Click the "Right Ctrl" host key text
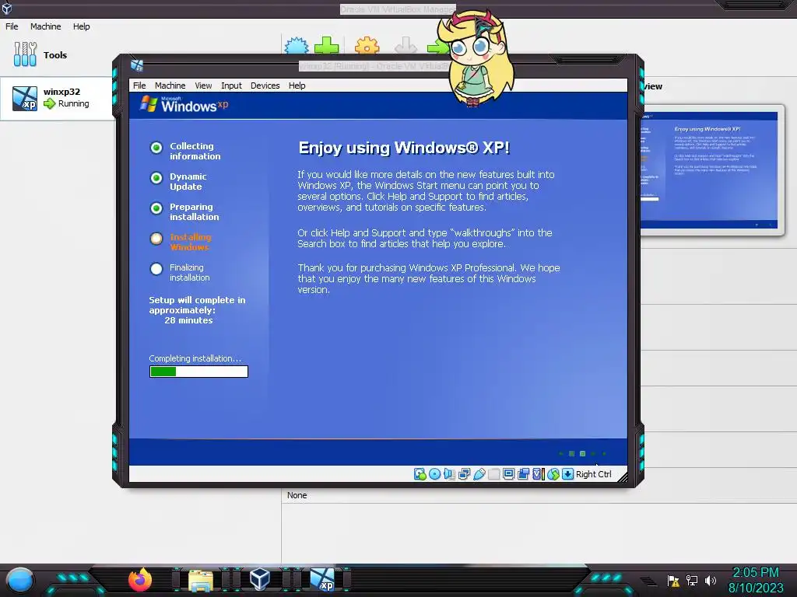The width and height of the screenshot is (797, 597). coord(594,474)
